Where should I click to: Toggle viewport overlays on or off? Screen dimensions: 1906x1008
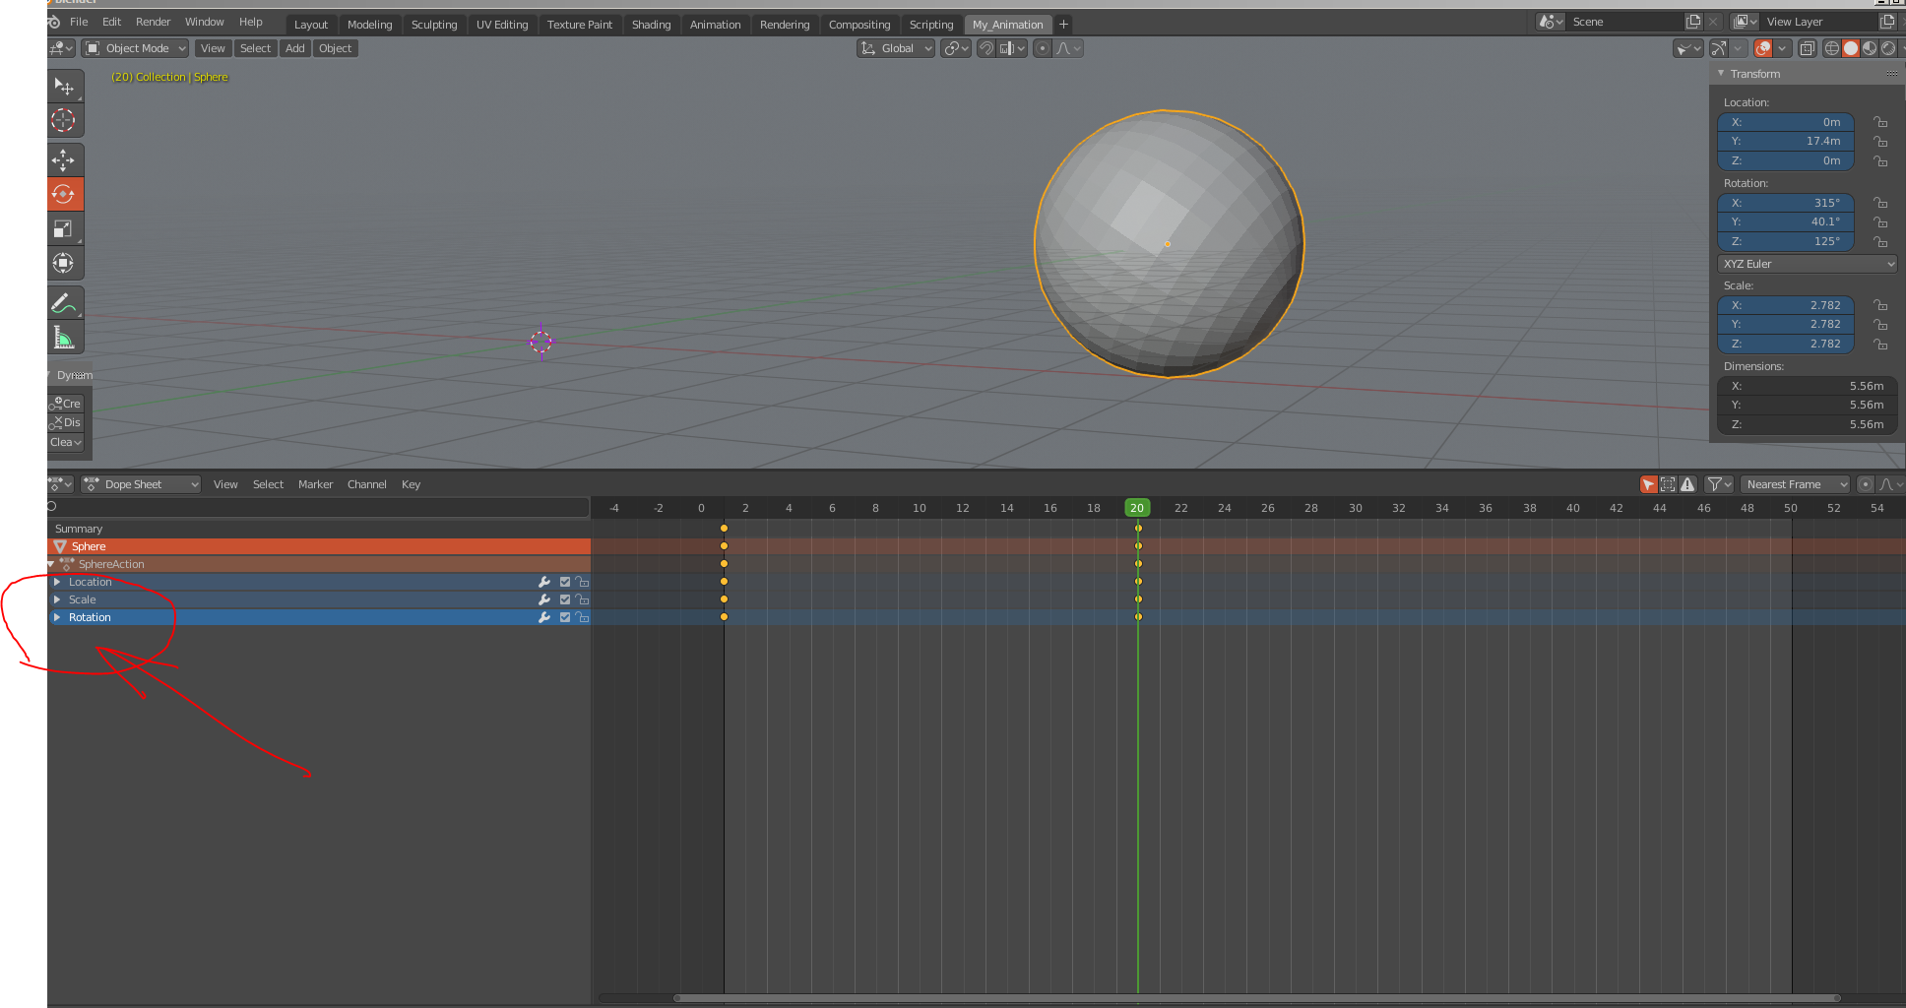pyautogui.click(x=1763, y=48)
